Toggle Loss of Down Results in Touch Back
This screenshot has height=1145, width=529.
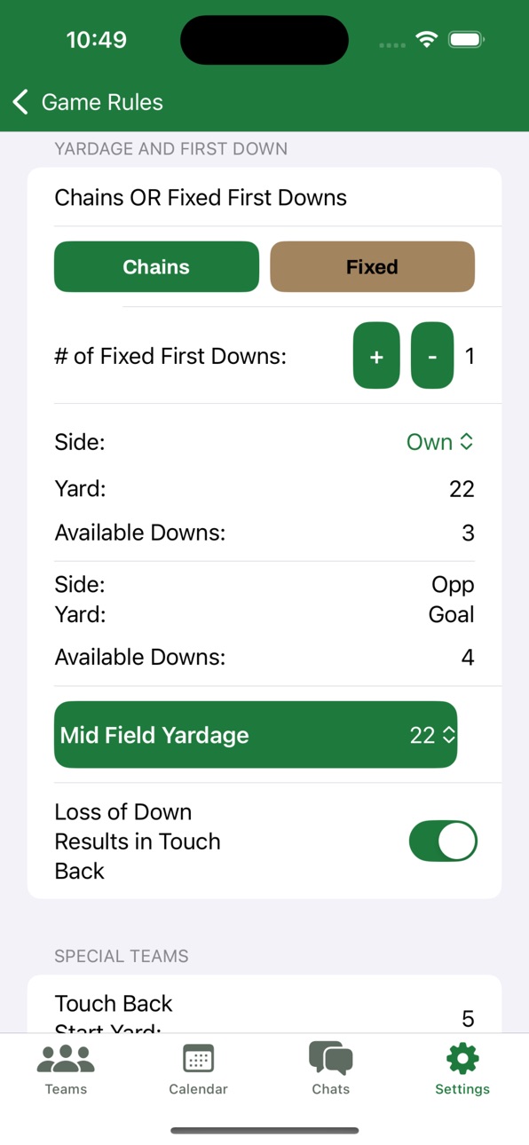443,841
